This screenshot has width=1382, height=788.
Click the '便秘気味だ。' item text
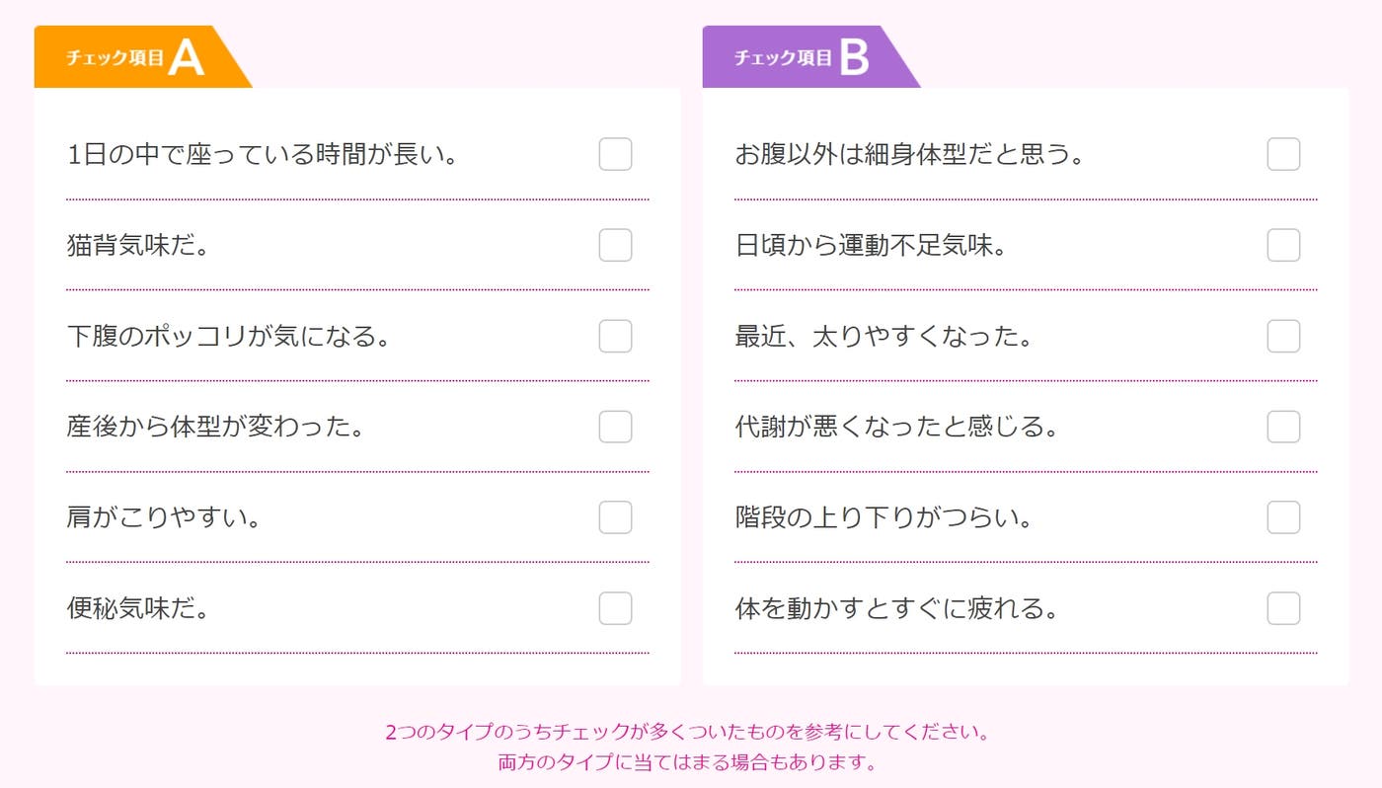coord(138,608)
